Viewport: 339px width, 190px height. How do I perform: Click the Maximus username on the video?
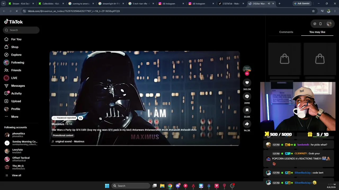pyautogui.click(x=58, y=124)
